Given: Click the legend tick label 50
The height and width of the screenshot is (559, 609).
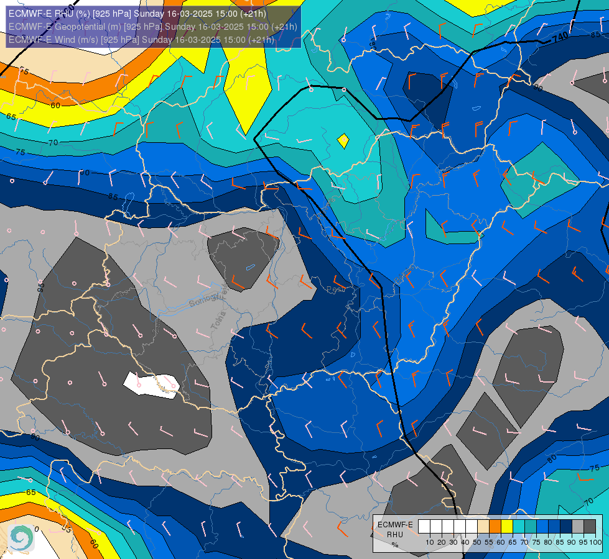Looking at the screenshot, I should point(477,542).
